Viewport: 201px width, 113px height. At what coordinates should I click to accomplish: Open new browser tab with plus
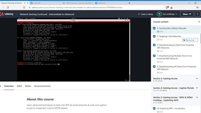[129, 3]
